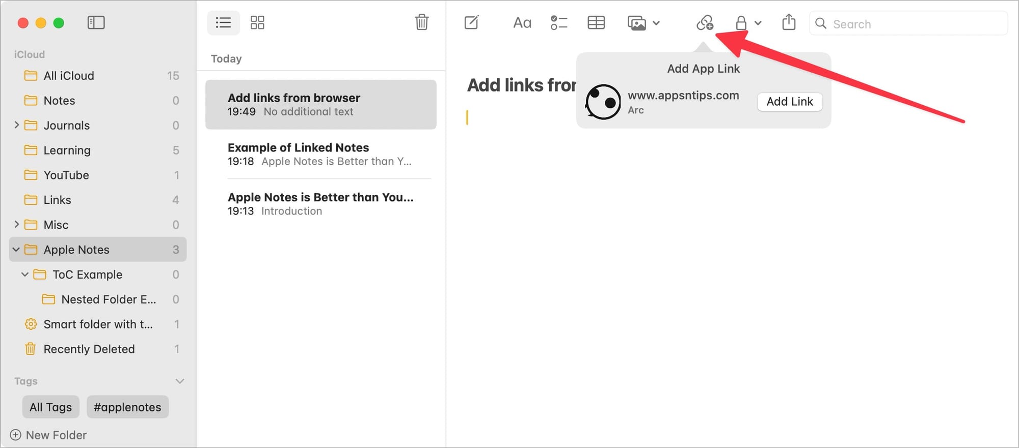This screenshot has width=1019, height=448.
Task: Toggle the sidebar visibility
Action: coord(96,23)
